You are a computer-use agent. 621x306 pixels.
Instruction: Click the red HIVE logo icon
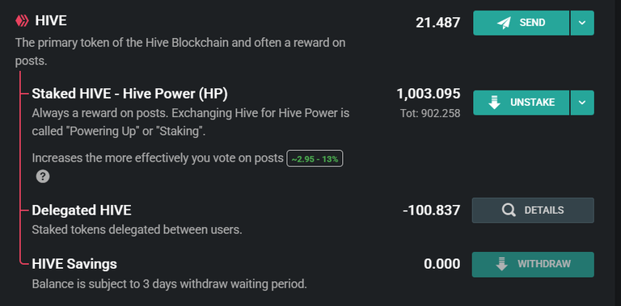click(22, 20)
